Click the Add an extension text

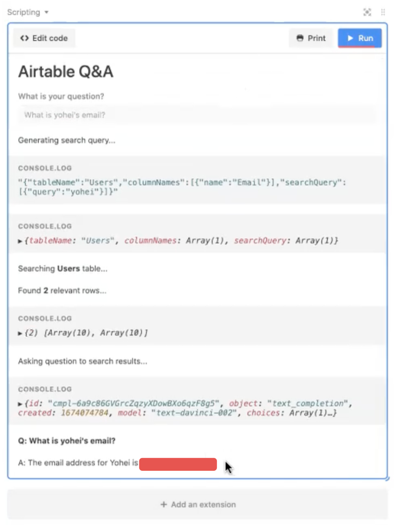[203, 504]
